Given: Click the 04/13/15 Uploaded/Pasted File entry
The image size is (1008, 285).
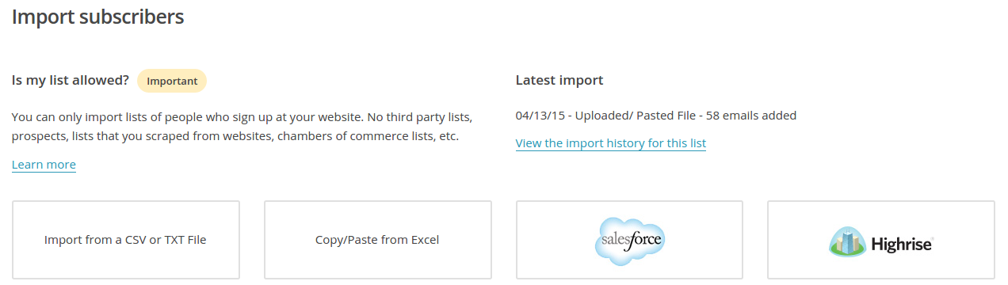Looking at the screenshot, I should 656,116.
